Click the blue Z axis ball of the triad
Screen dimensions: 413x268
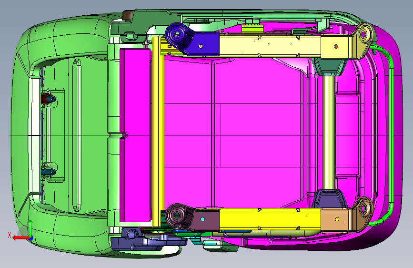coord(31,238)
